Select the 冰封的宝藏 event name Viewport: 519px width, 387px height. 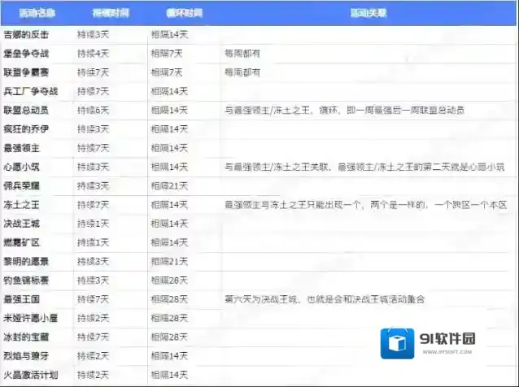(x=26, y=337)
